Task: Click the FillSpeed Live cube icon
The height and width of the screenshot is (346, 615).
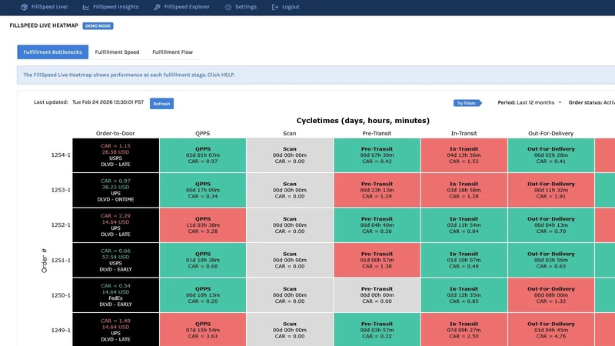Action: click(25, 7)
